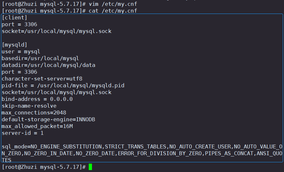Image resolution: width=284 pixels, height=172 pixels.
Task: Click the green terminal cursor block
Action: click(90, 167)
